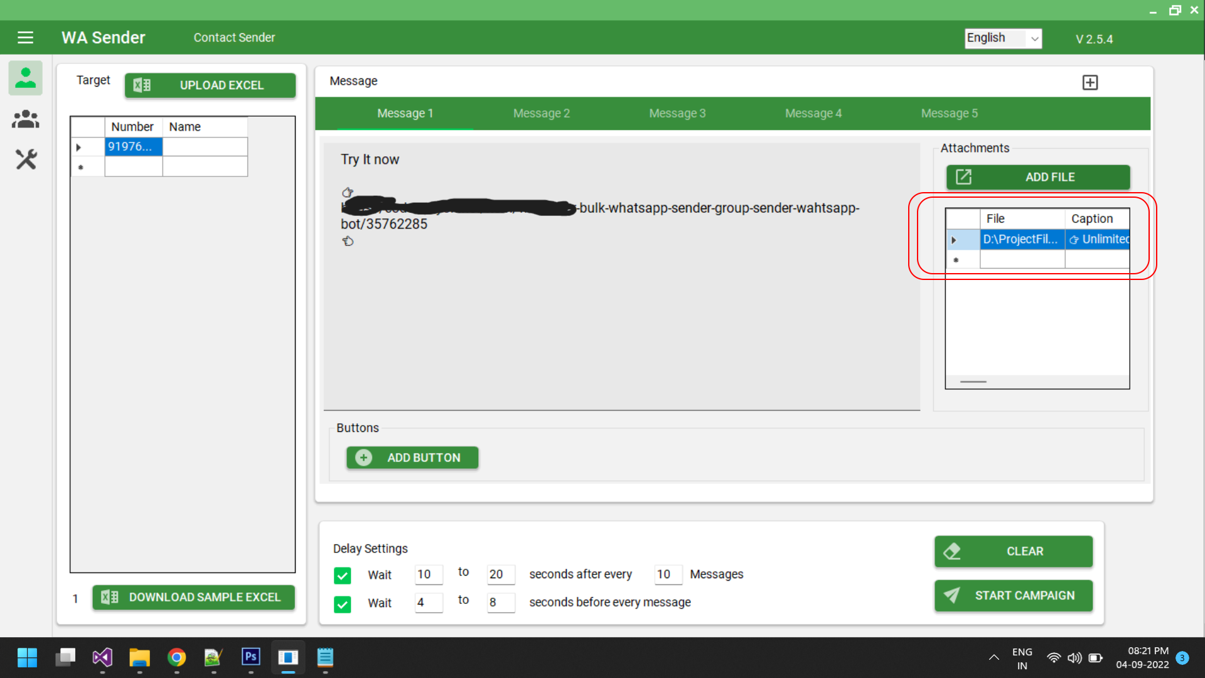Toggle the second Wait delay checkbox
The width and height of the screenshot is (1205, 678).
(343, 604)
